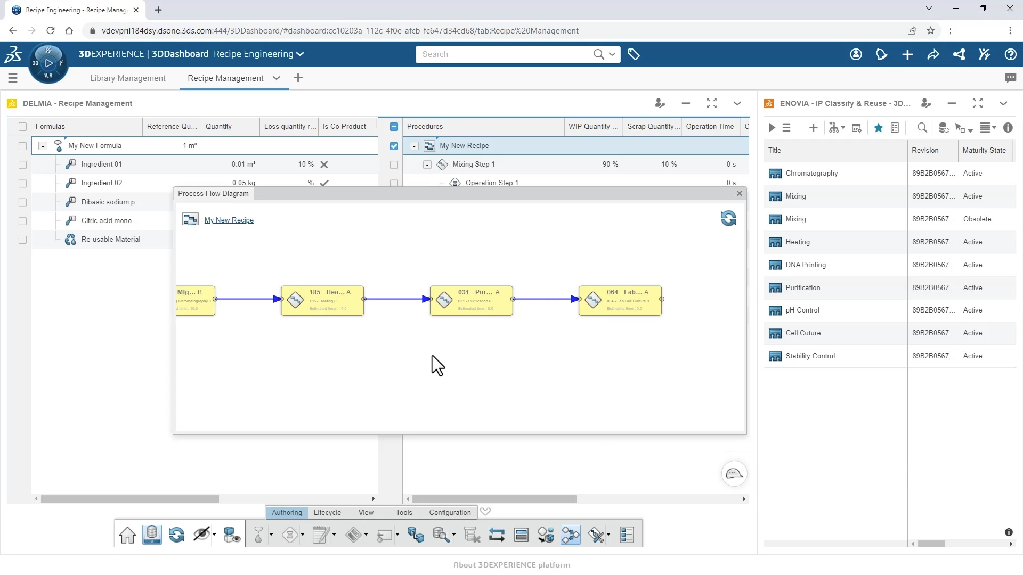Click the hide/show eye icon in toolbar
This screenshot has height=575, width=1023.
201,535
